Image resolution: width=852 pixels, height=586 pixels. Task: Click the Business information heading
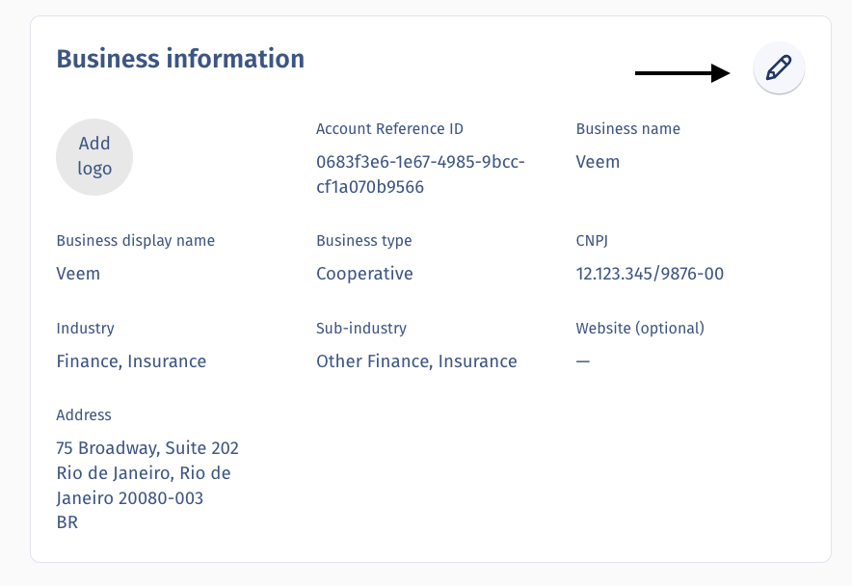coord(180,59)
